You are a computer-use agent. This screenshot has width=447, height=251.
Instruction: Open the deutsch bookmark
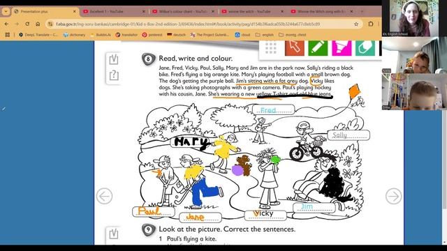point(176,35)
